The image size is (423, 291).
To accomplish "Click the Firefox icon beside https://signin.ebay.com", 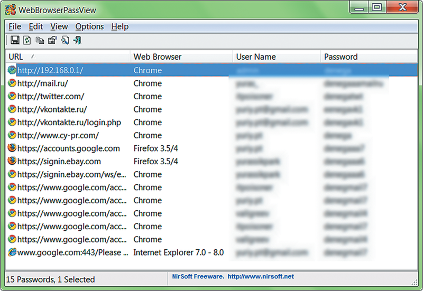I will 12,161.
